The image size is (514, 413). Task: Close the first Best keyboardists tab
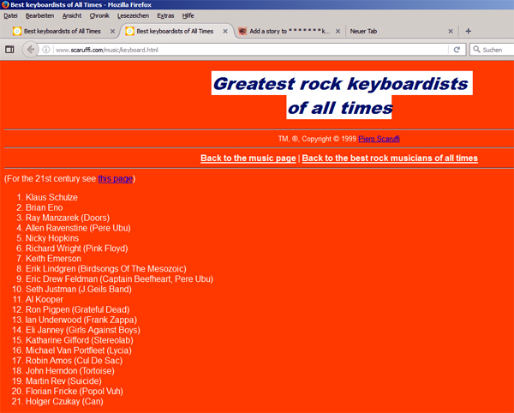click(112, 31)
